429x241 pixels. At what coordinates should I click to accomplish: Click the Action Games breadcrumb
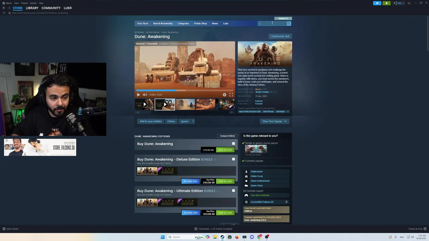point(153,32)
